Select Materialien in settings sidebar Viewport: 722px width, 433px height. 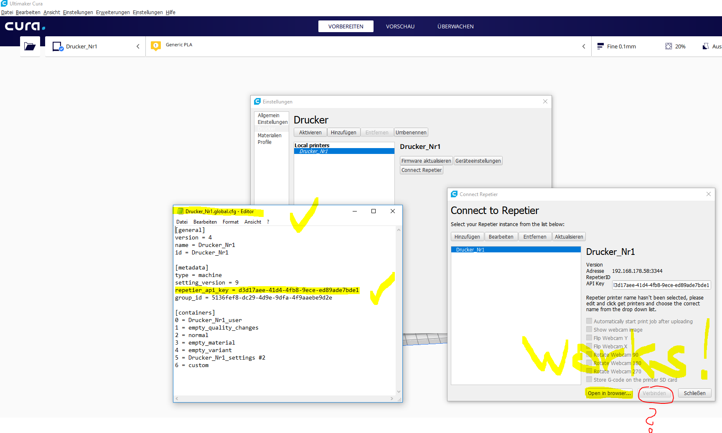[269, 135]
